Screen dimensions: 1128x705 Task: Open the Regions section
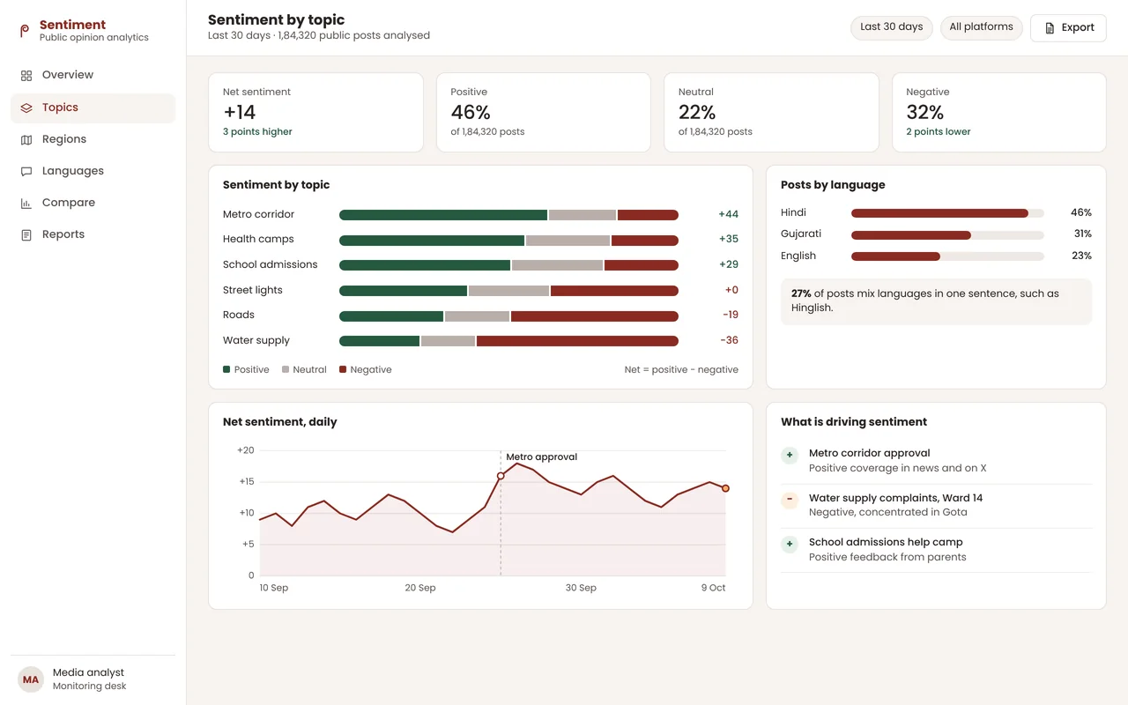pyautogui.click(x=93, y=139)
